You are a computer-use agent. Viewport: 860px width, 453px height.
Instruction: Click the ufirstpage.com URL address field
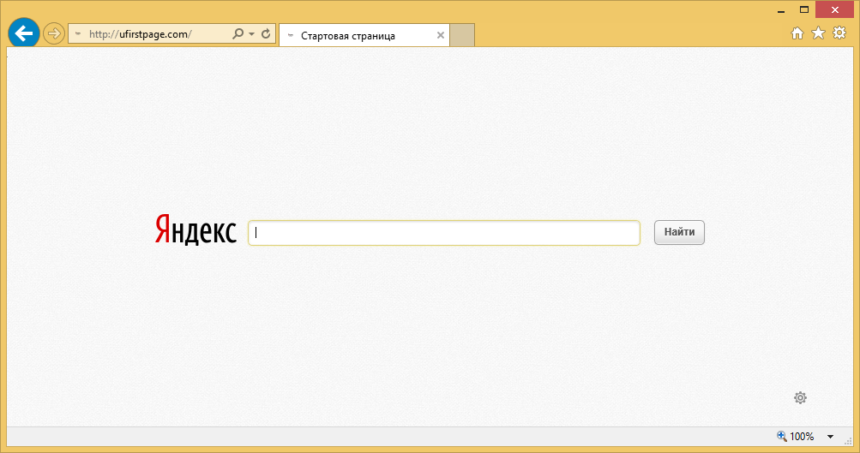click(x=154, y=35)
